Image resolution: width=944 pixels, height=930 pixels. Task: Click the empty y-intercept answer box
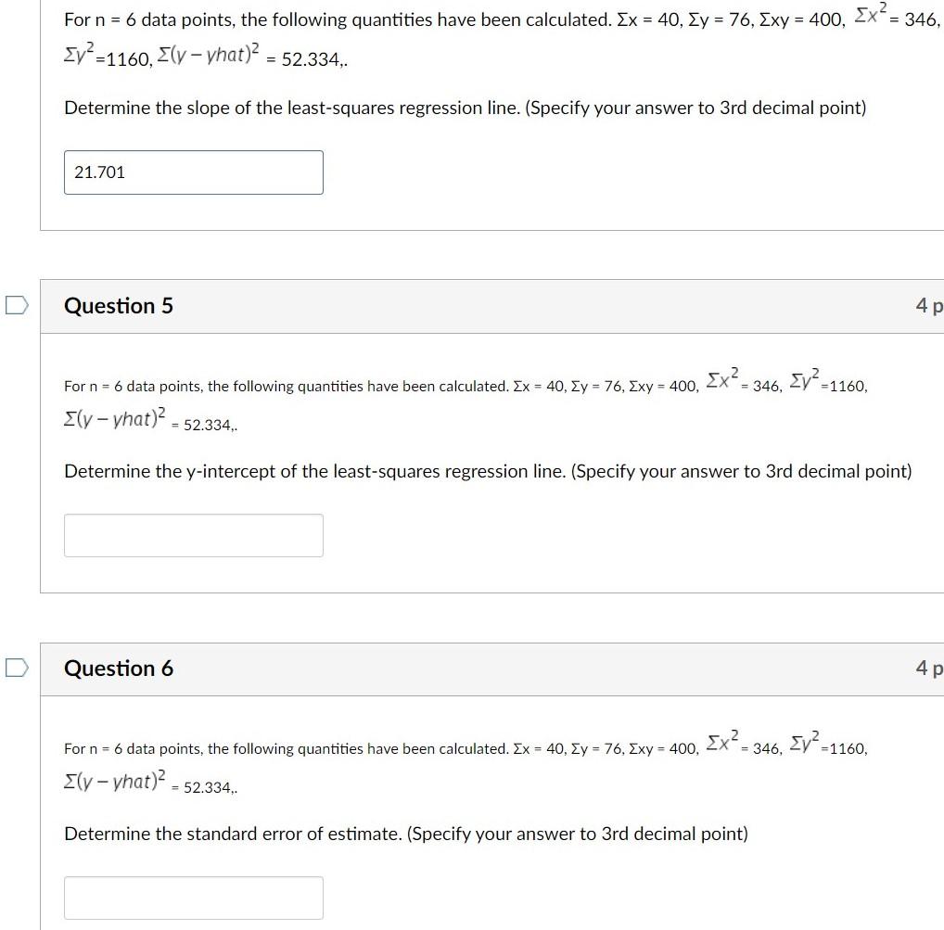193,535
